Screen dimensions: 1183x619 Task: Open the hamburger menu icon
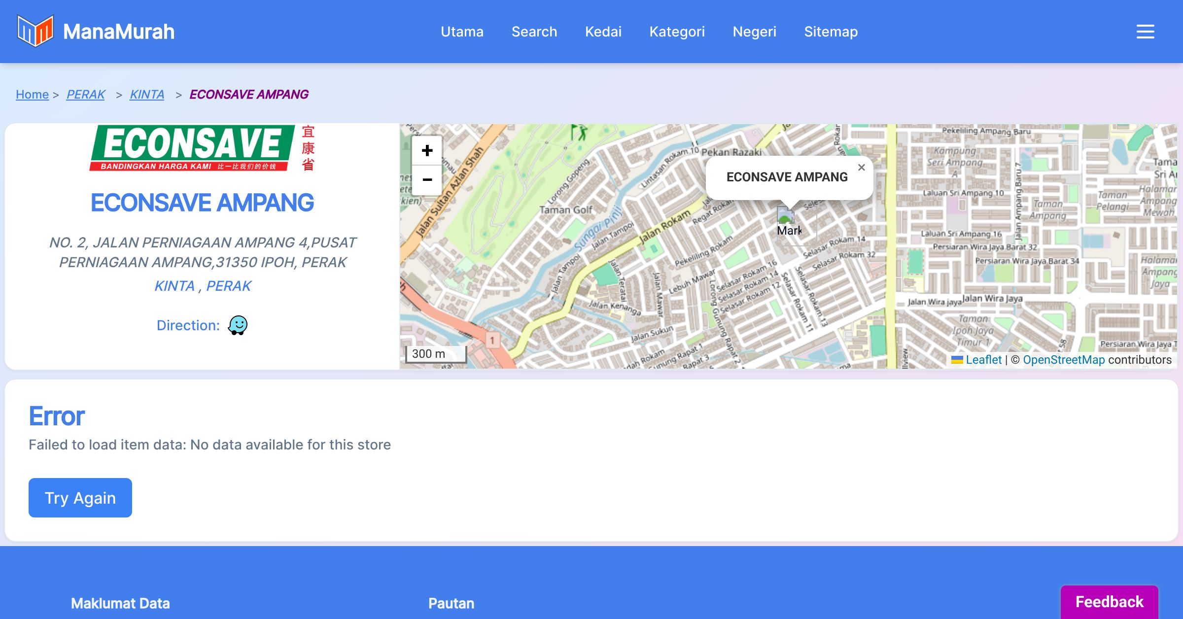pos(1145,32)
